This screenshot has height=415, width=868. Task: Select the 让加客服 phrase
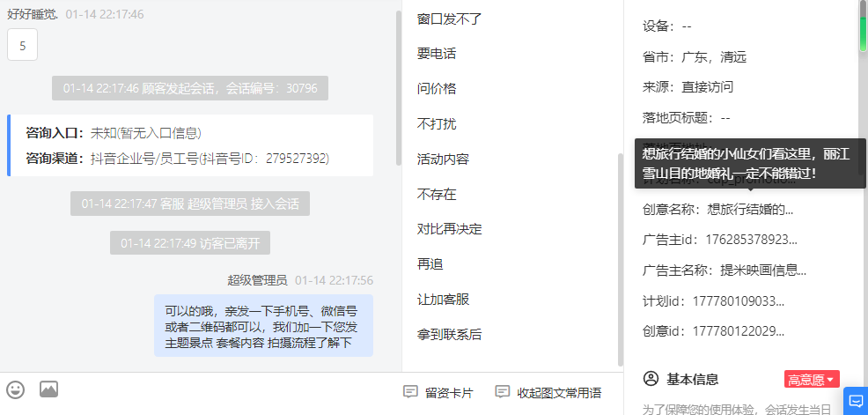click(443, 300)
